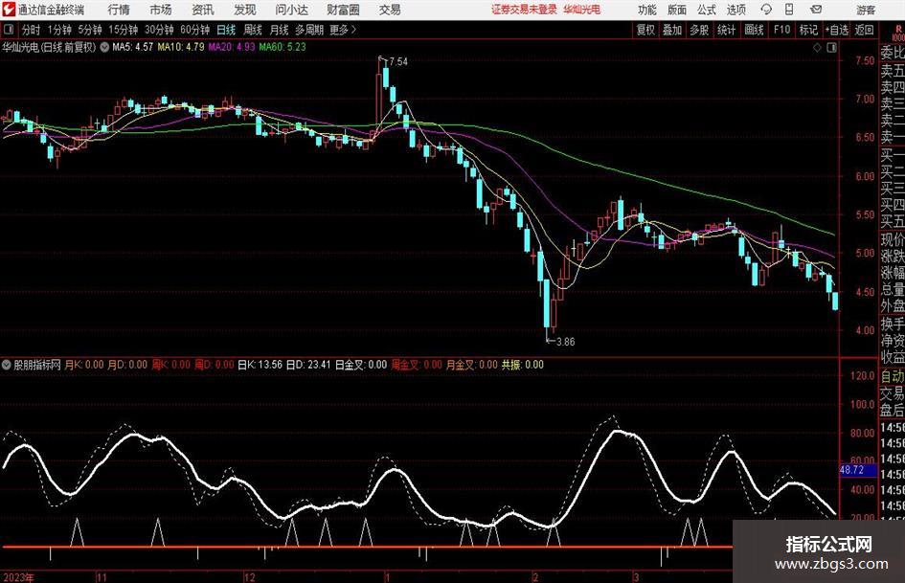Viewport: 905px width, 583px height.
Task: Click the MA10: 4.79 label
Action: point(181,47)
